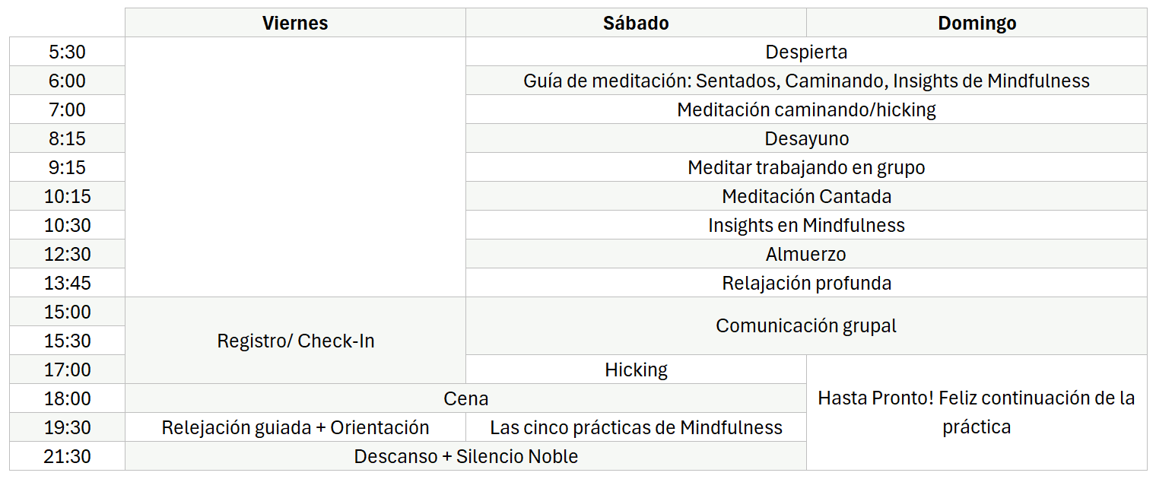The width and height of the screenshot is (1156, 479).
Task: Click the Cena cell
Action: coord(465,398)
